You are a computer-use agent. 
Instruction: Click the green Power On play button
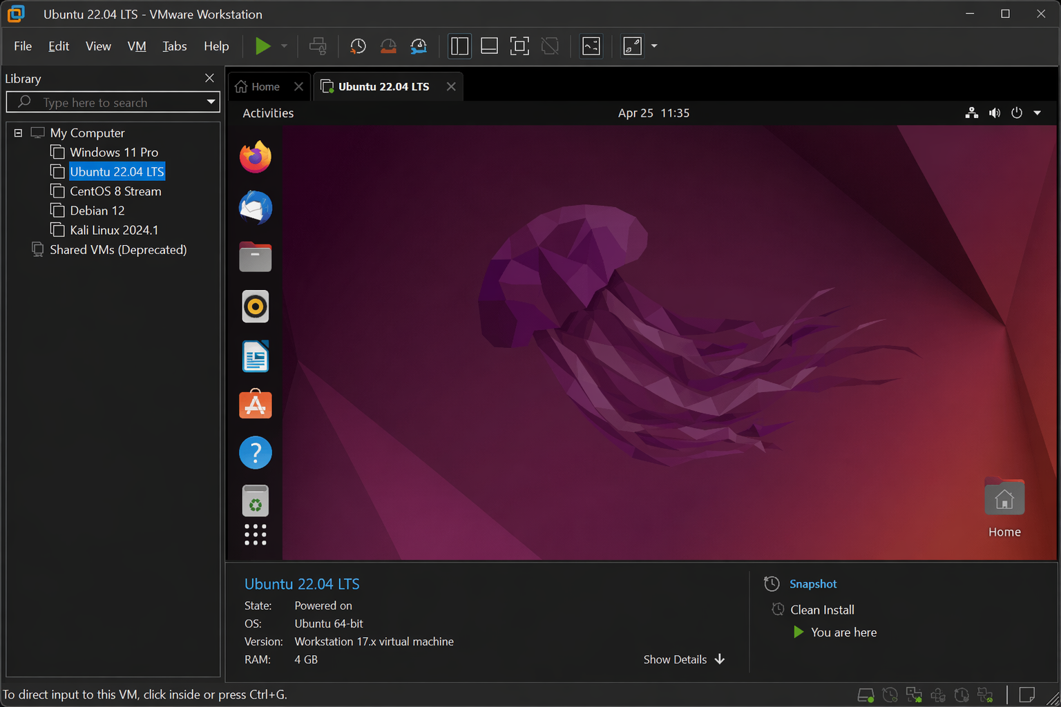click(262, 46)
